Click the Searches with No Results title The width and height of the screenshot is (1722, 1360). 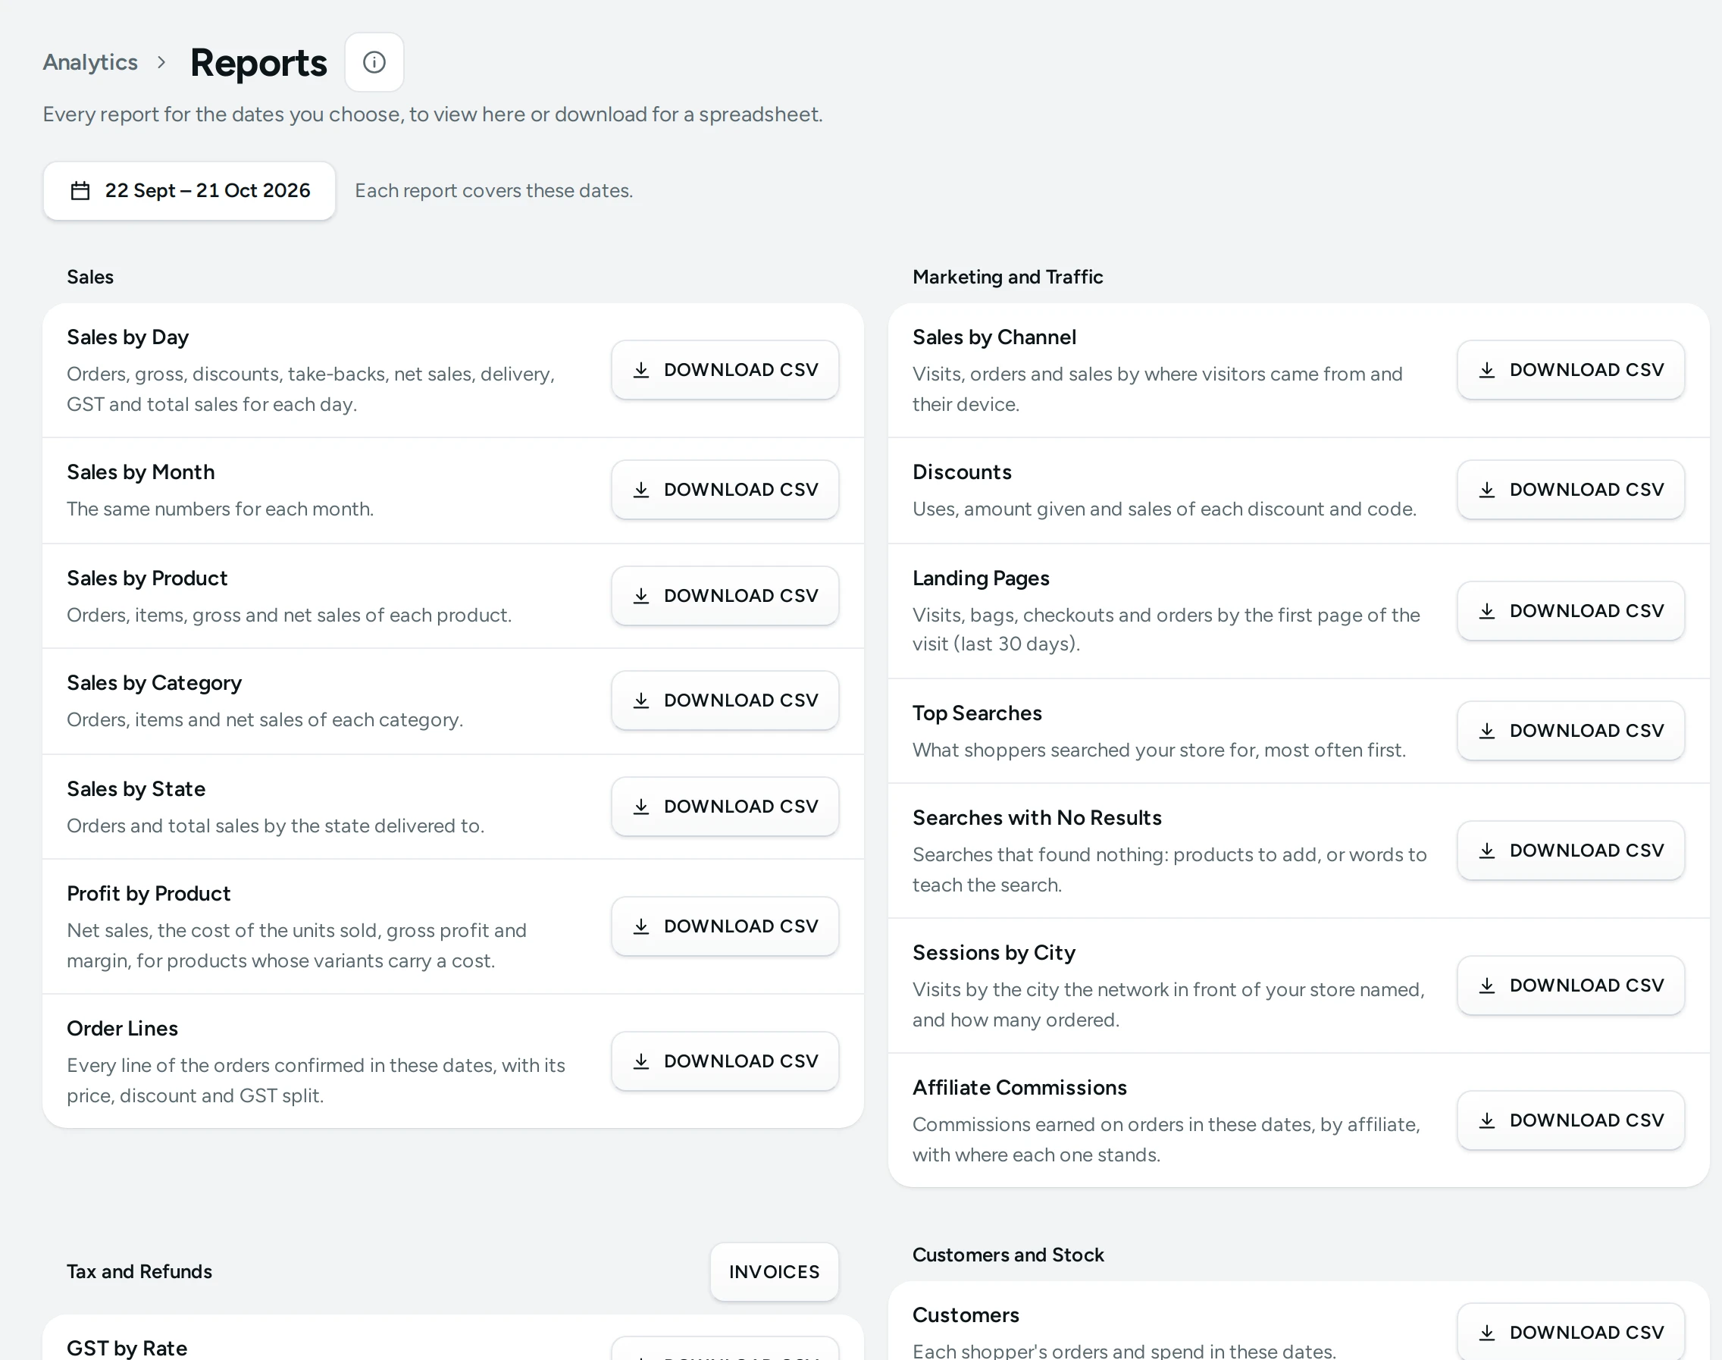point(1037,818)
